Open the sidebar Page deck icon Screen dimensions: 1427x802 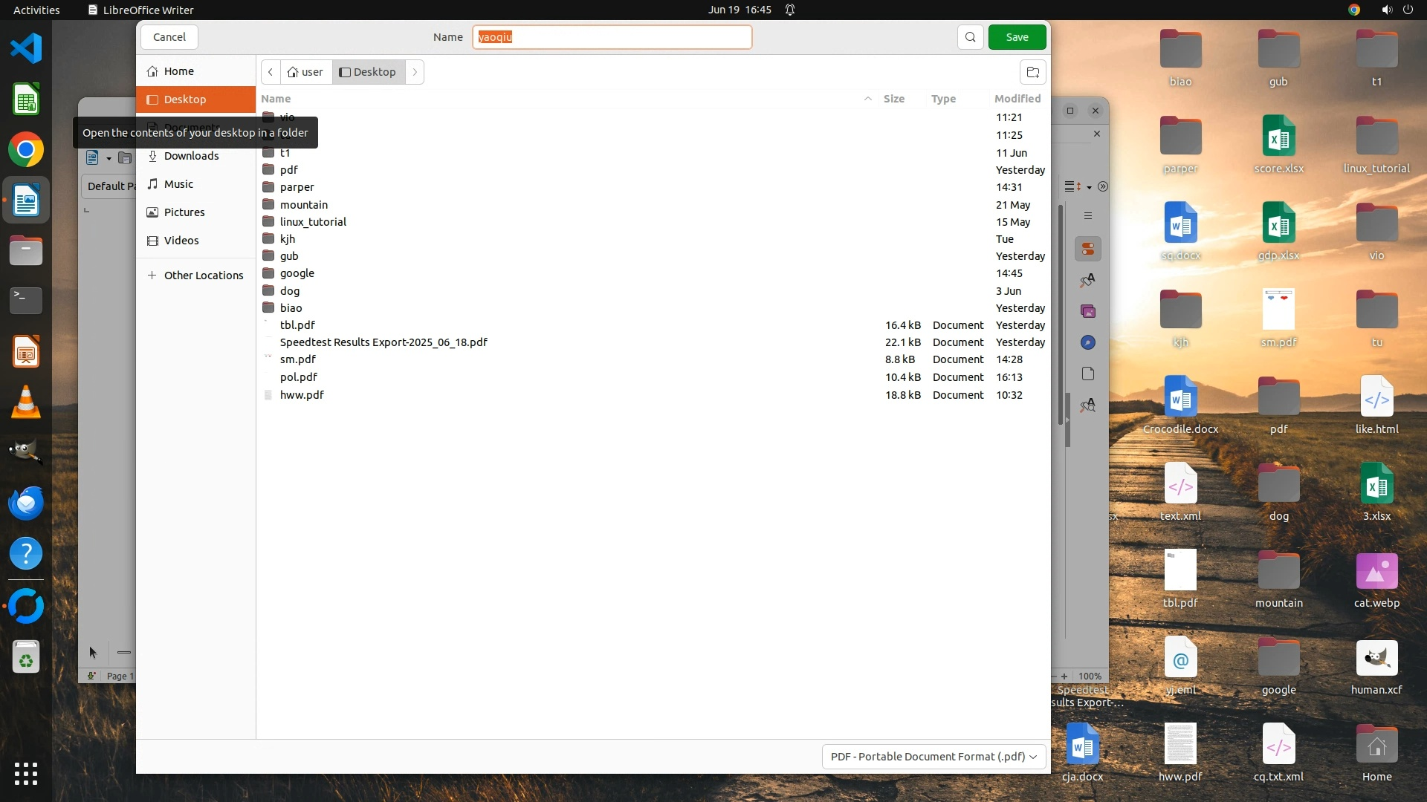tap(1088, 374)
